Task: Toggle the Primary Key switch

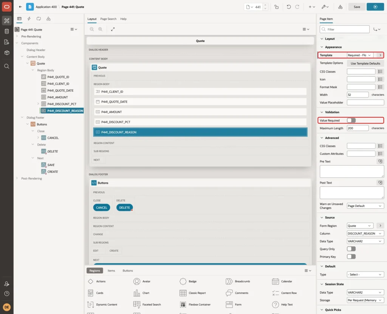Action: coord(351,257)
